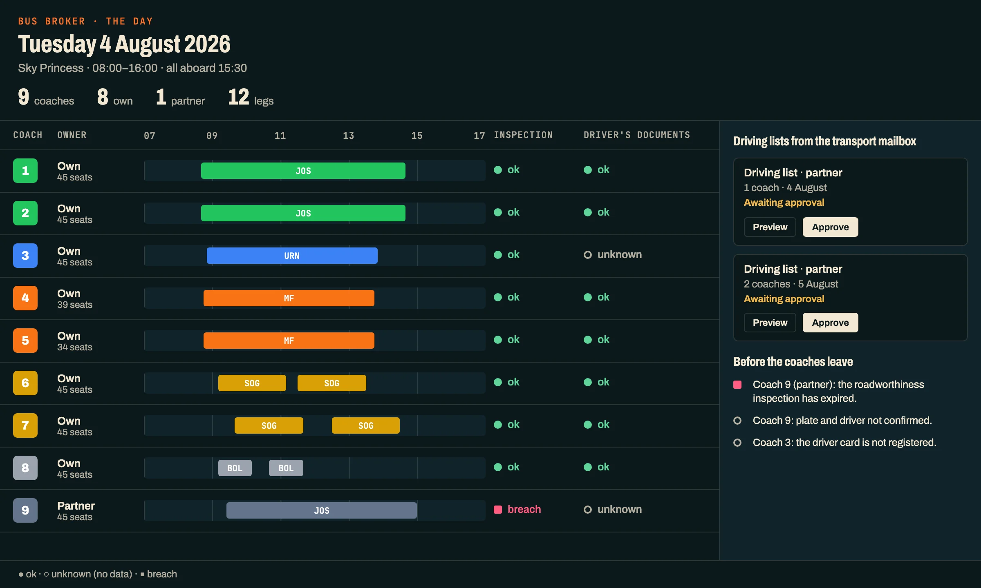Click the 'Partner 45 seats' owner cell

click(76, 511)
